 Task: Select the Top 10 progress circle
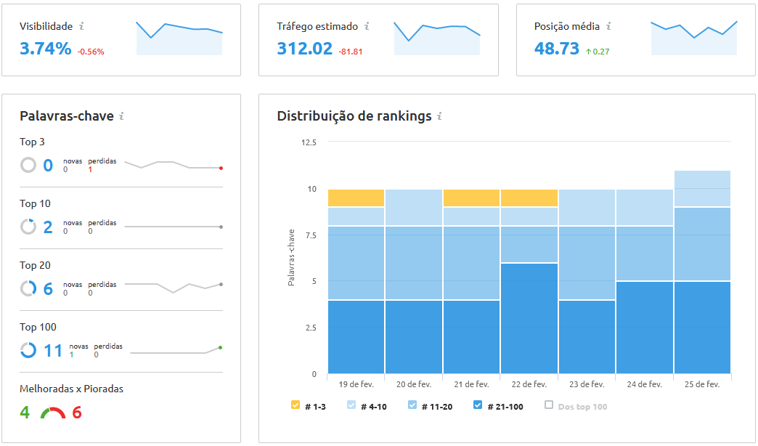pyautogui.click(x=29, y=227)
